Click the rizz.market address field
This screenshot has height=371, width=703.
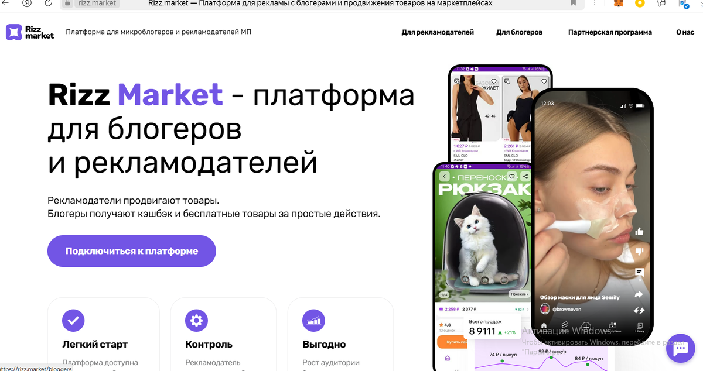coord(97,4)
